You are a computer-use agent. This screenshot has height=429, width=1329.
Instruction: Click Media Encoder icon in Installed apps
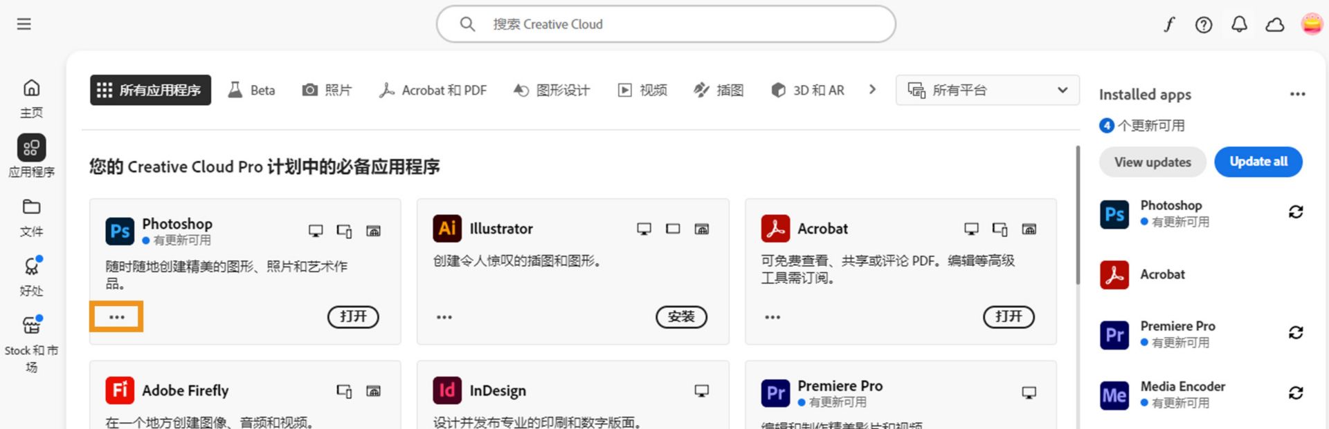pyautogui.click(x=1114, y=396)
